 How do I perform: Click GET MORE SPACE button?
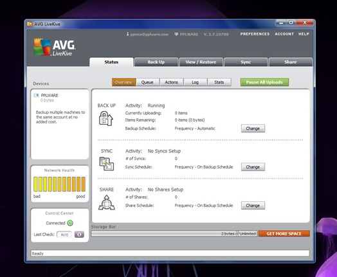(284, 234)
